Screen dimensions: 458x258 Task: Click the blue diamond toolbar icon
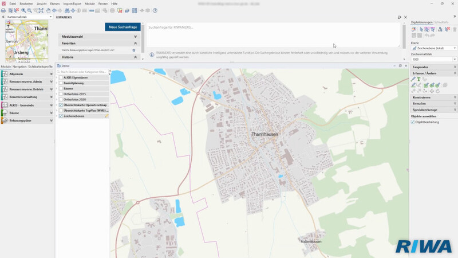(73, 10)
